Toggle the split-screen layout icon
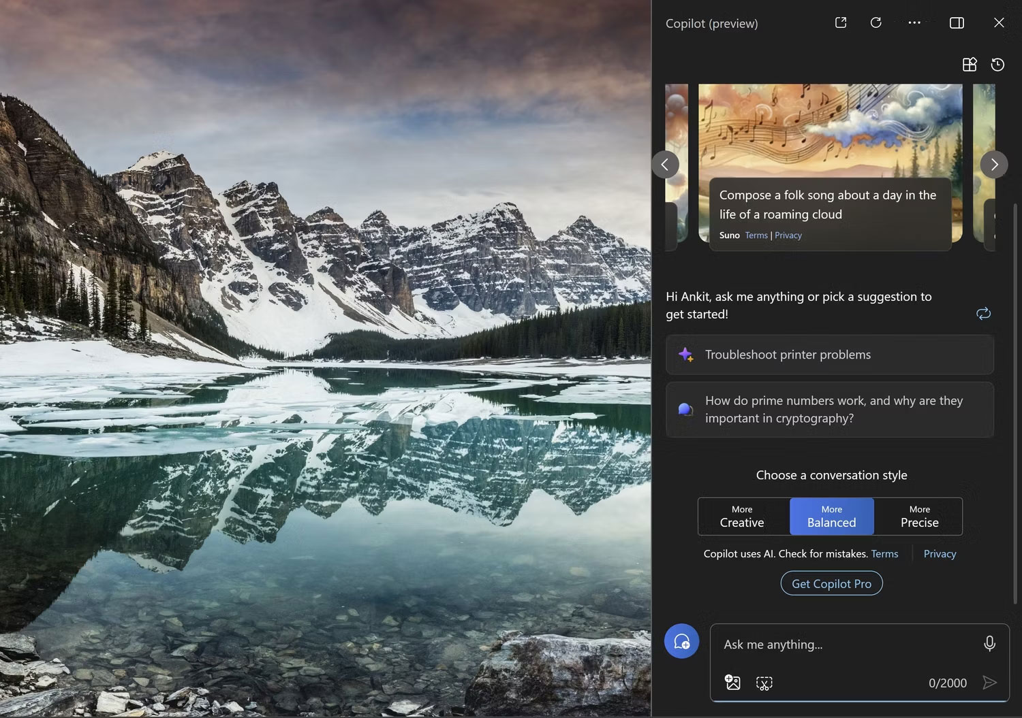The height and width of the screenshot is (718, 1022). click(x=956, y=22)
